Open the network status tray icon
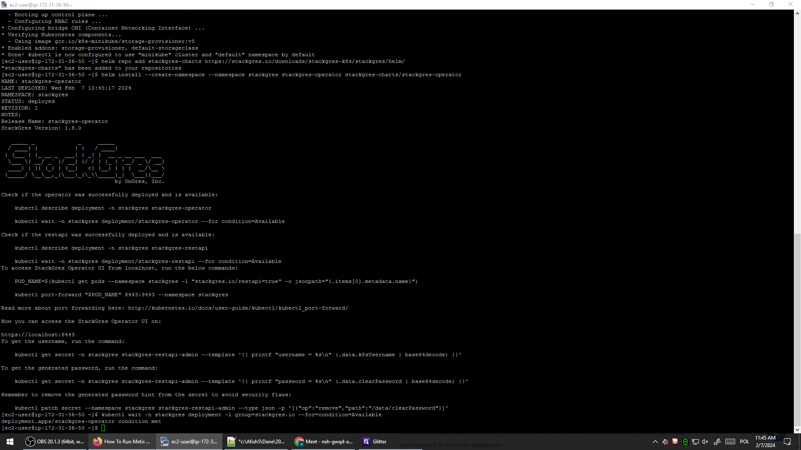The height and width of the screenshot is (450, 801). [x=695, y=442]
